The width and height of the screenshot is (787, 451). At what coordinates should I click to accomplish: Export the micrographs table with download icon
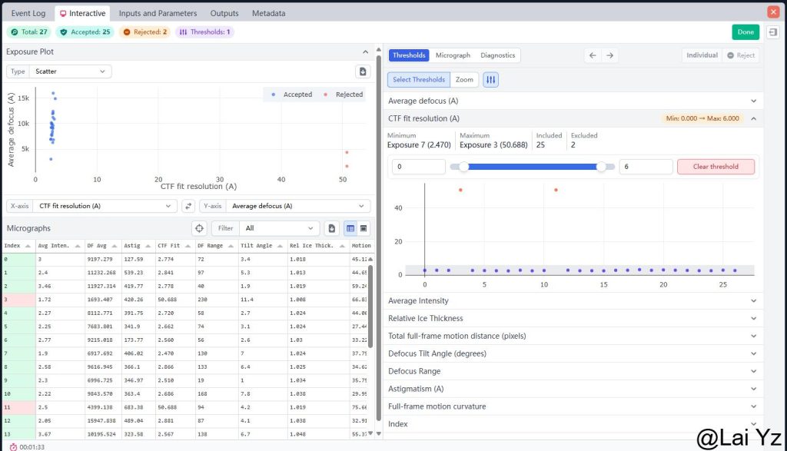332,228
